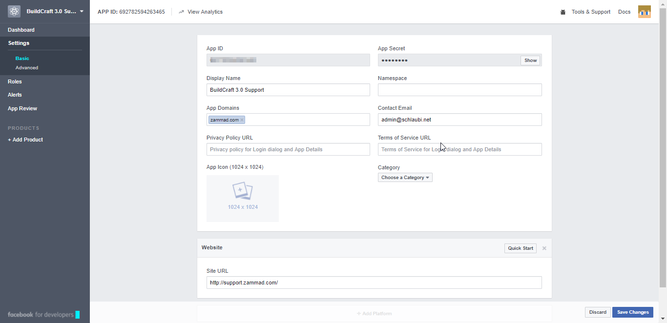
Task: Click the Site URL field
Action: coord(374,283)
